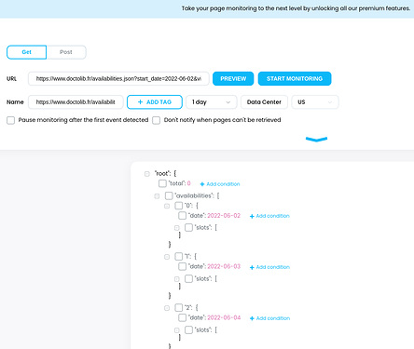
Task: Collapse the "2" object node
Action: 167,308
